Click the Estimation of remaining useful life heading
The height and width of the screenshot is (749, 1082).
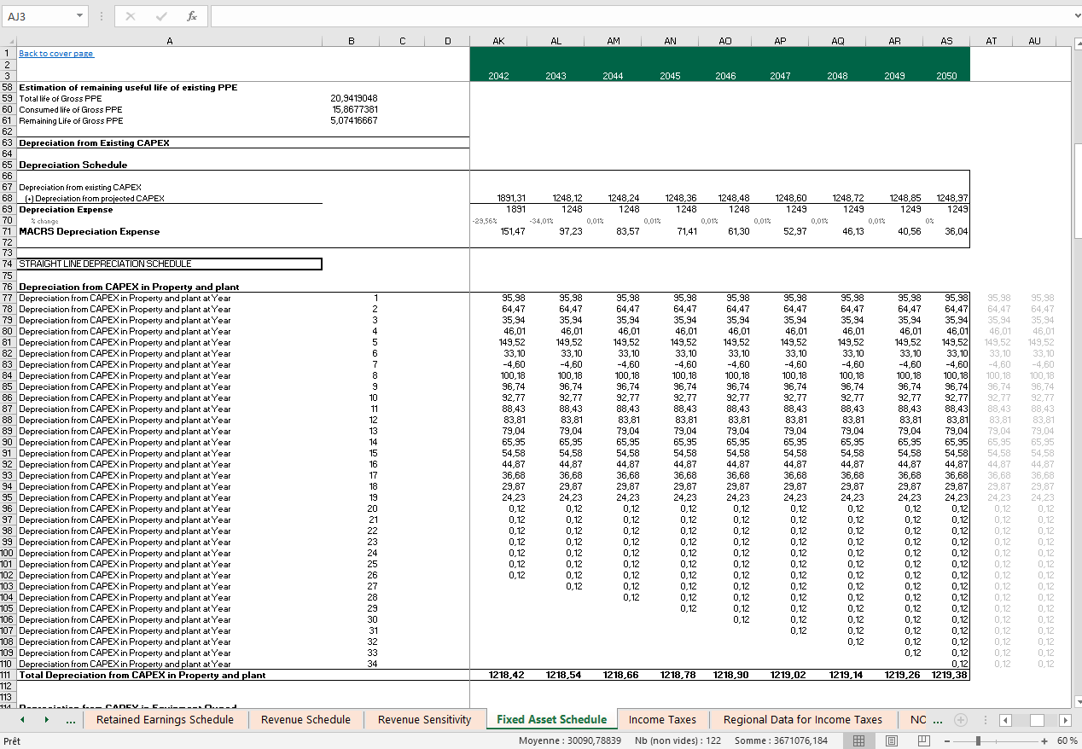128,87
